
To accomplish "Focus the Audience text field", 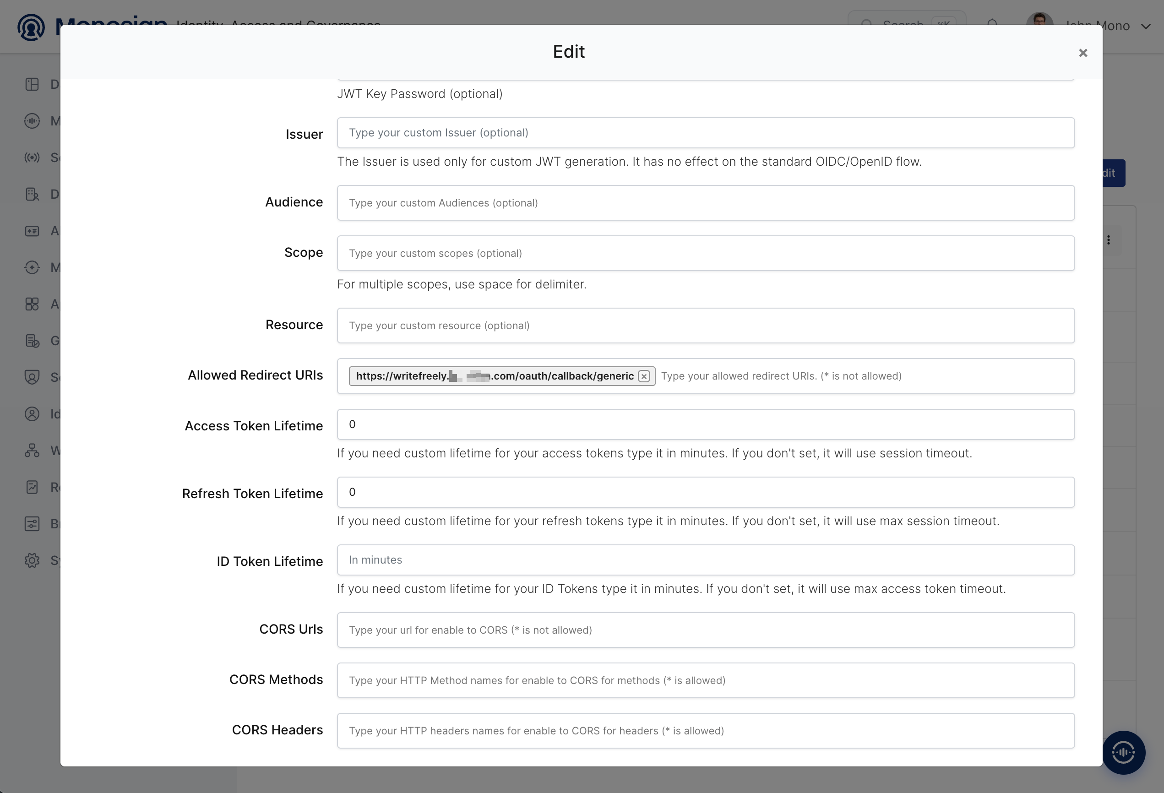I will [706, 203].
